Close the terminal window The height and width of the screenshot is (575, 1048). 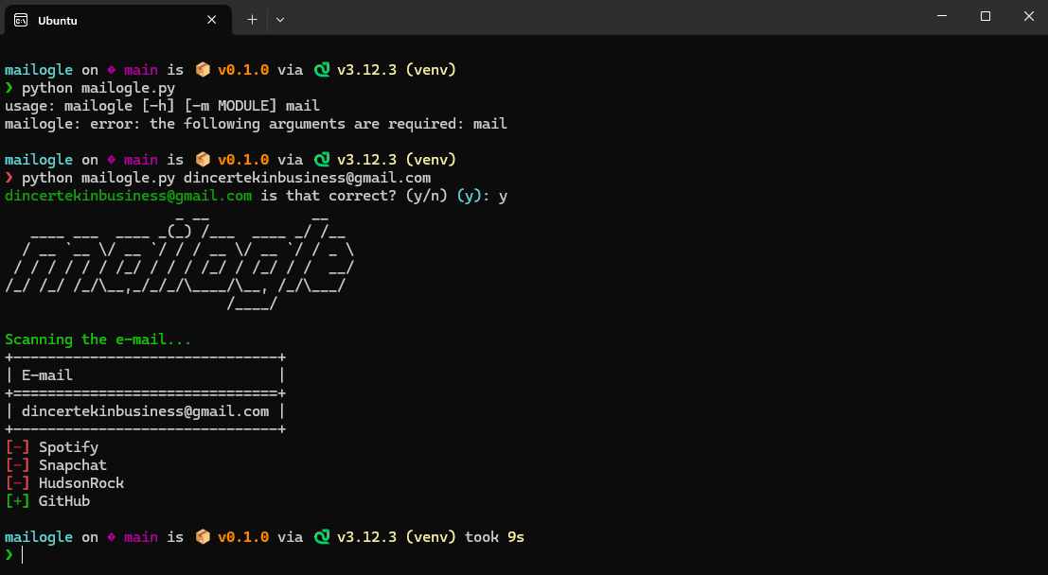(1029, 16)
